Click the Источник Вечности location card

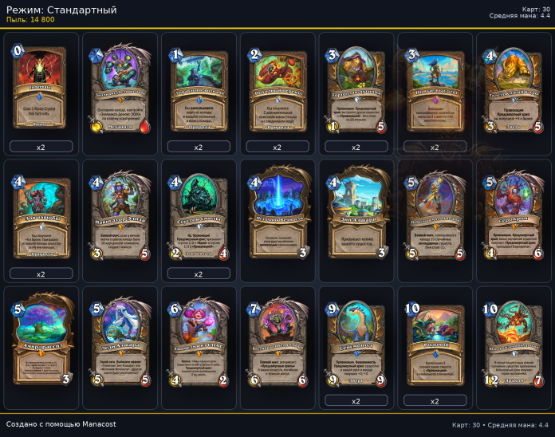277,212
